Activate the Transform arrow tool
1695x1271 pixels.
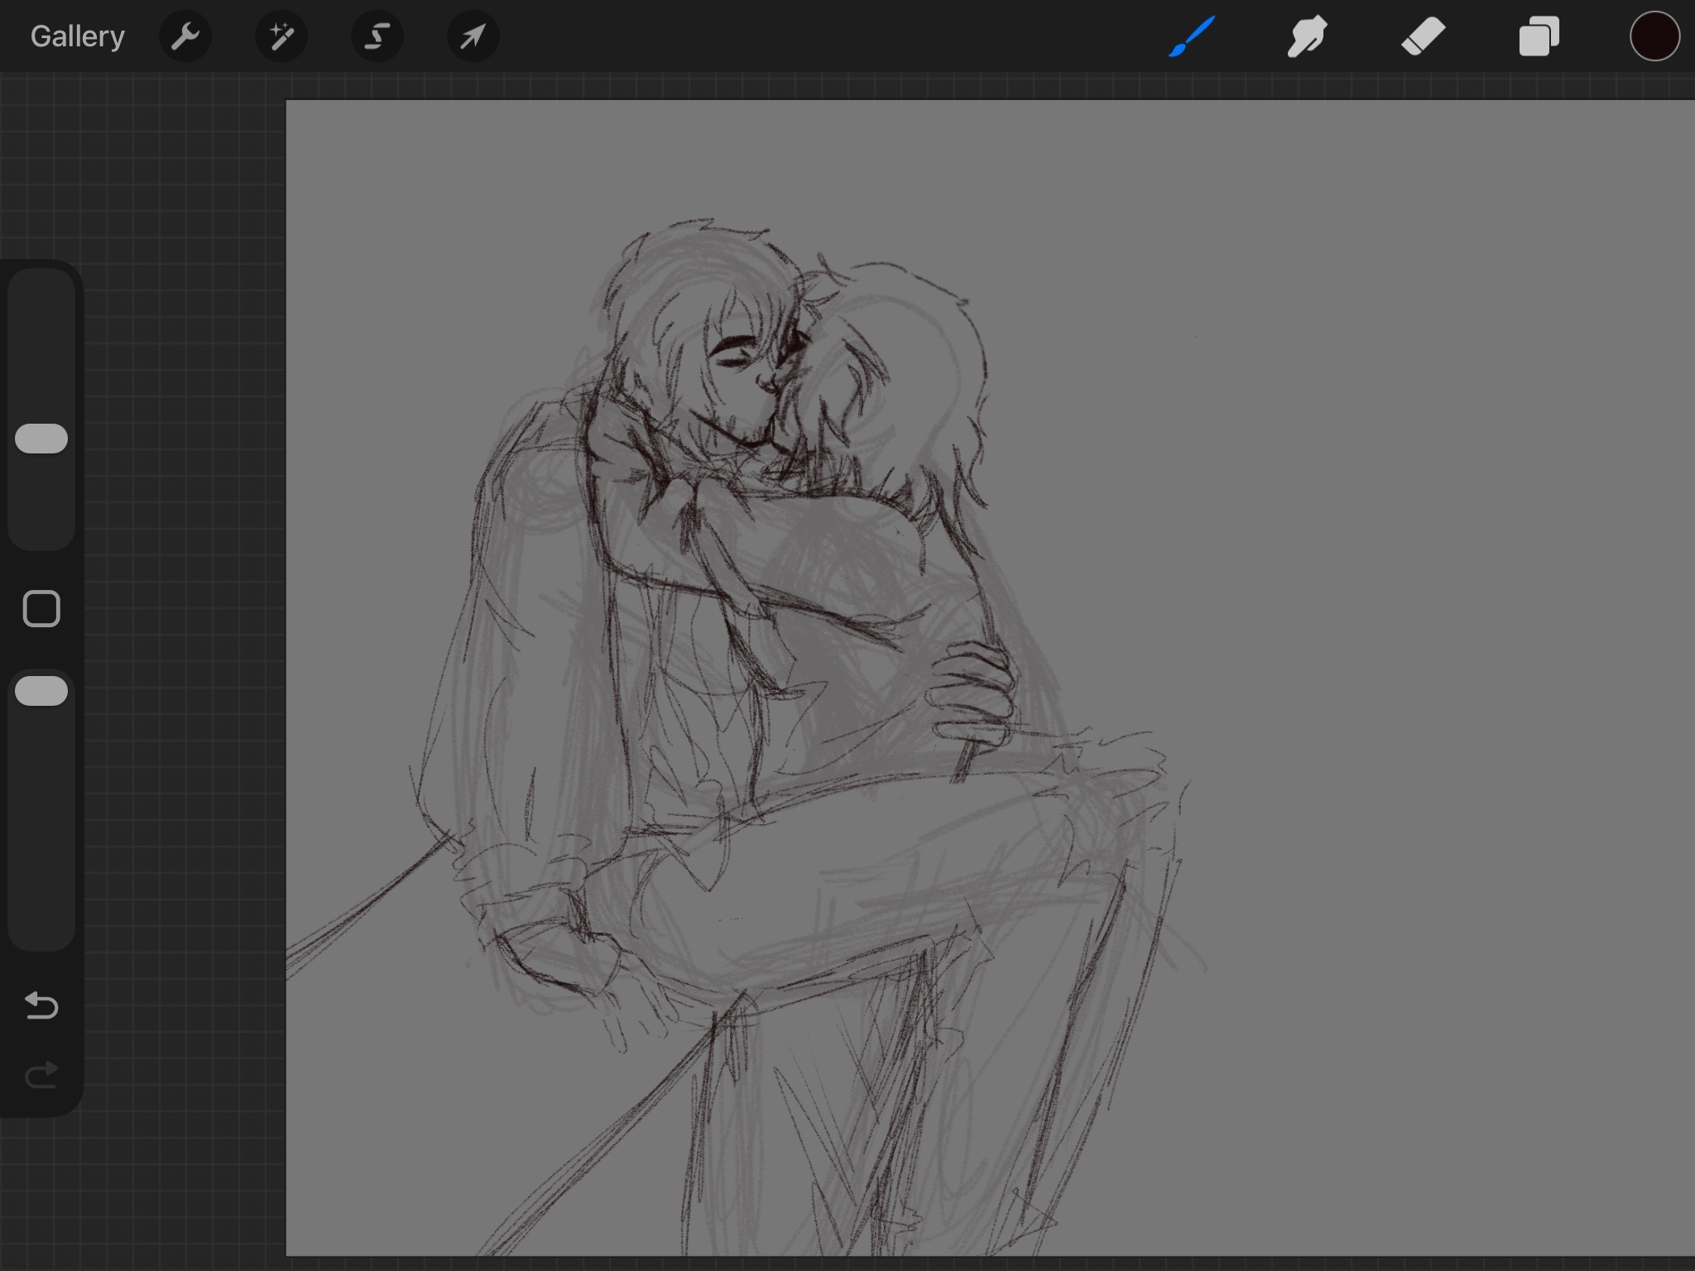coord(473,36)
